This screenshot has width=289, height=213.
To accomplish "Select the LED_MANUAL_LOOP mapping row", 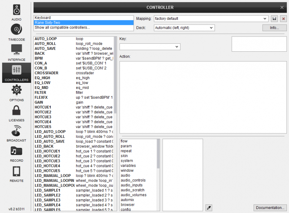I will click(x=74, y=176).
